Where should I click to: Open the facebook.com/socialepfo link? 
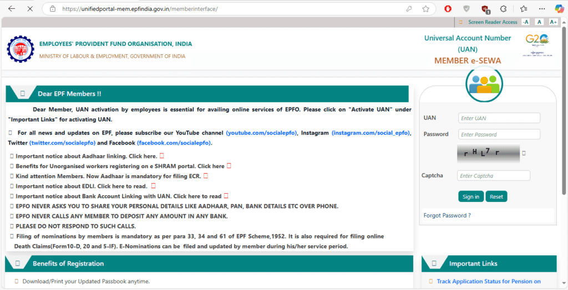(x=174, y=143)
